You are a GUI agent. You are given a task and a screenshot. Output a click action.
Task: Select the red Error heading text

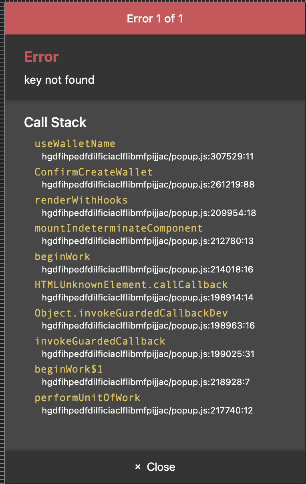tap(41, 56)
